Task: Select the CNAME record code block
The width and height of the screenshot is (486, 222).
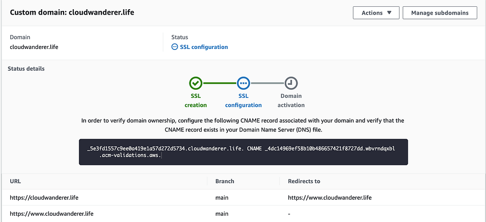Action: (x=243, y=152)
